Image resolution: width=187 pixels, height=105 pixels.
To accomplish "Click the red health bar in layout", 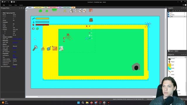I will pos(42,25).
